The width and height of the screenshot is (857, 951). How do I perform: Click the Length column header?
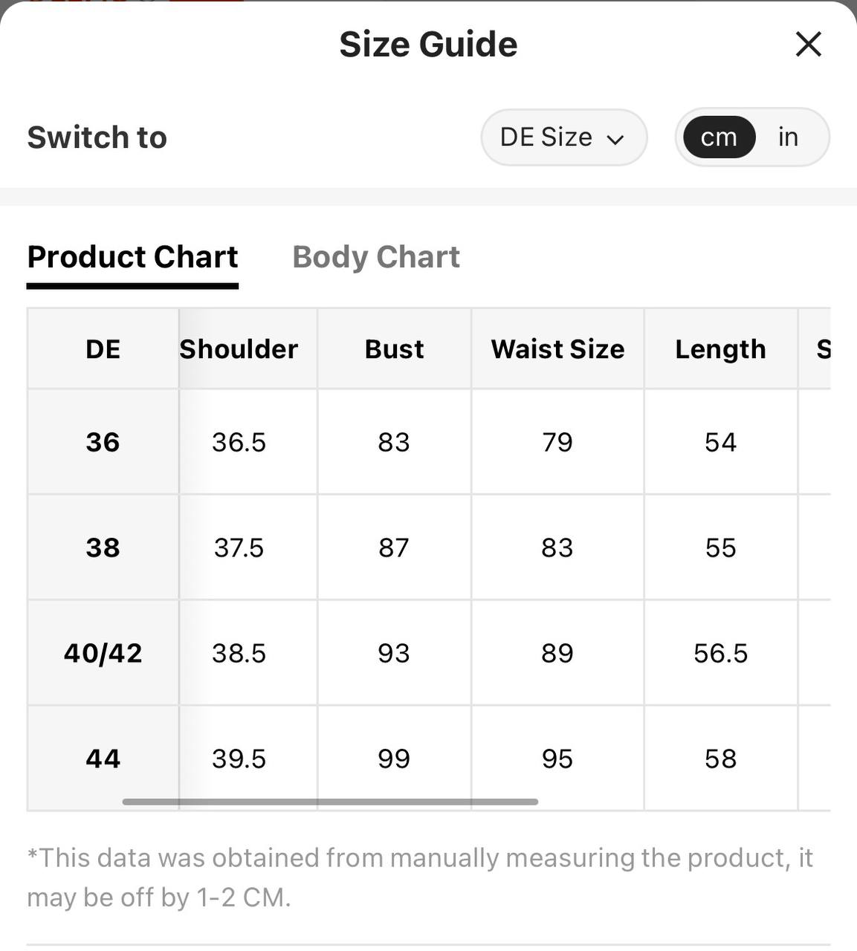click(720, 348)
